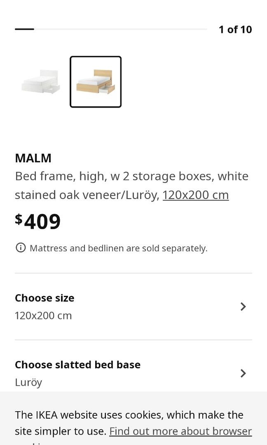
Task: Click the mattress sold separately notice
Action: (118, 248)
